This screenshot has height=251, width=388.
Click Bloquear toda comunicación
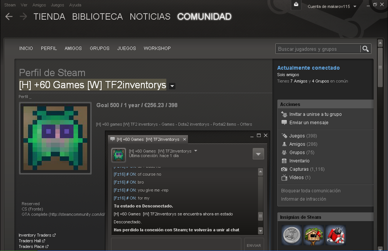[311, 191]
